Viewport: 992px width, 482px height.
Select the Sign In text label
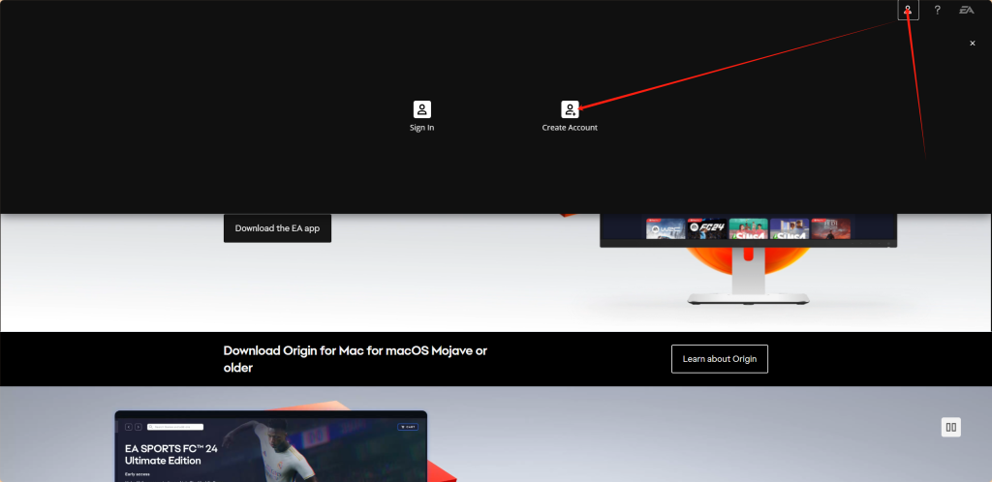pyautogui.click(x=422, y=128)
